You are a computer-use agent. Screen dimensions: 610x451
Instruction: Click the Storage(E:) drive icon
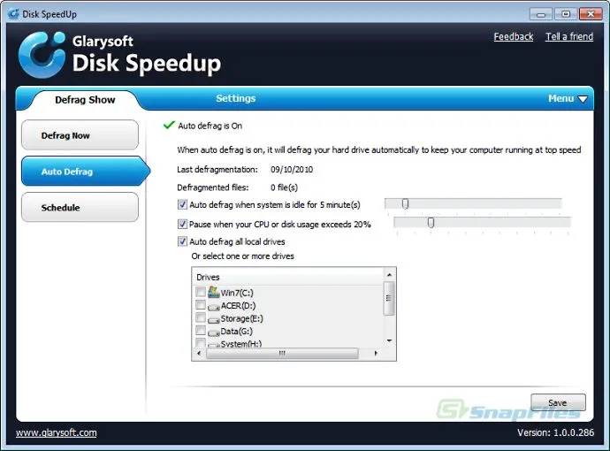click(x=214, y=320)
